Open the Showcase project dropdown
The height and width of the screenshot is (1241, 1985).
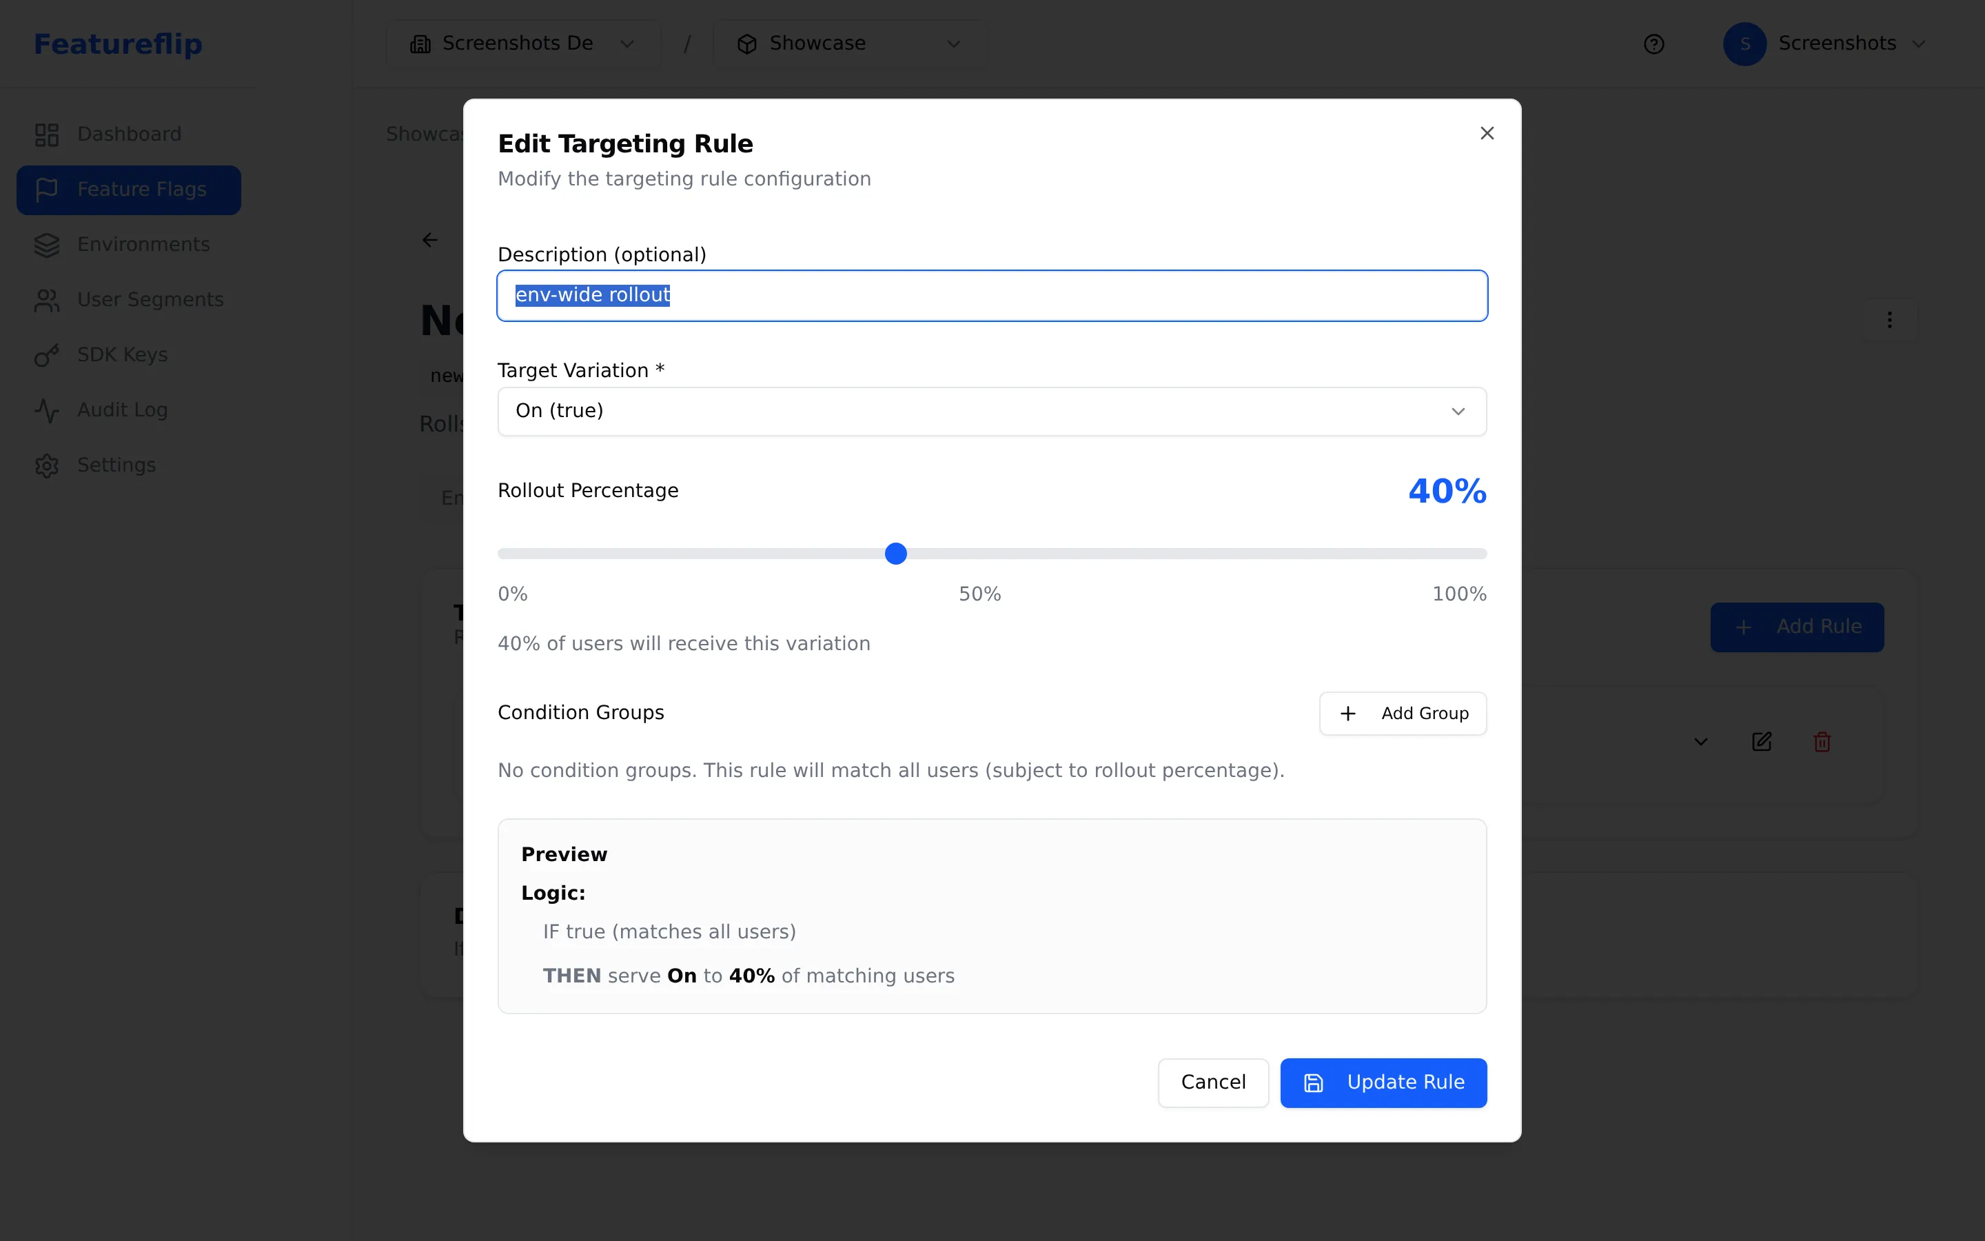849,43
